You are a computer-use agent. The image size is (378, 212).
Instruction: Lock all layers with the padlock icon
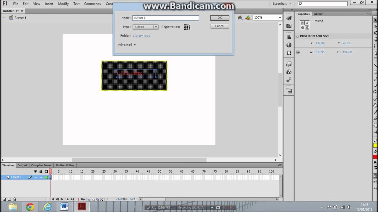(x=41, y=171)
